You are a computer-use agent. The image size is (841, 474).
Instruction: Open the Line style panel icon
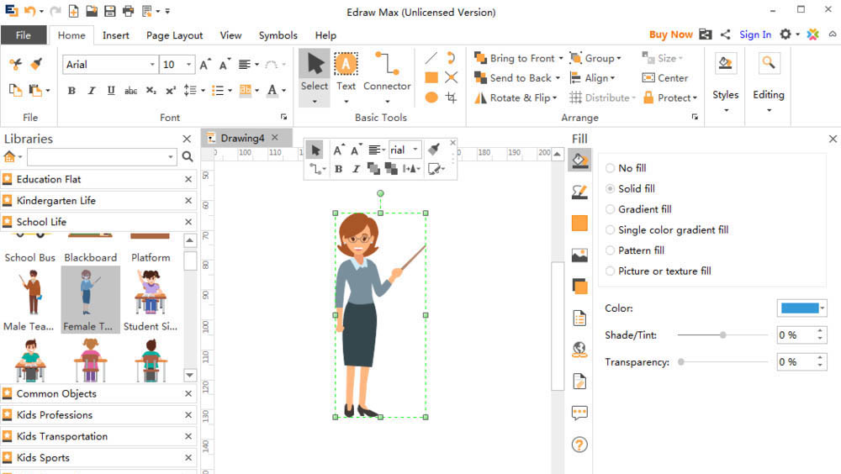coord(579,192)
